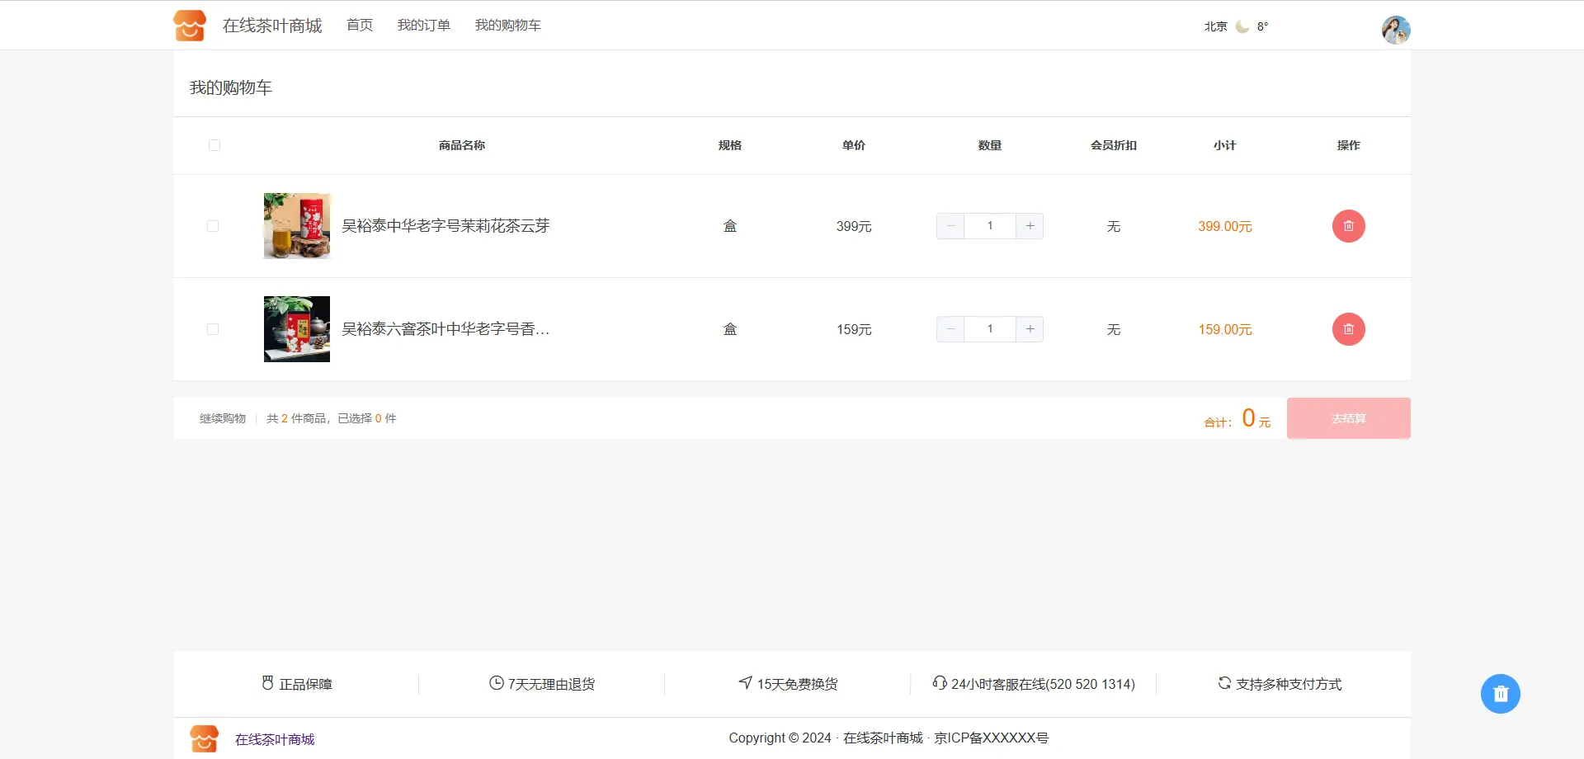The image size is (1584, 759).
Task: Click the blue floating trash button
Action: (x=1500, y=694)
